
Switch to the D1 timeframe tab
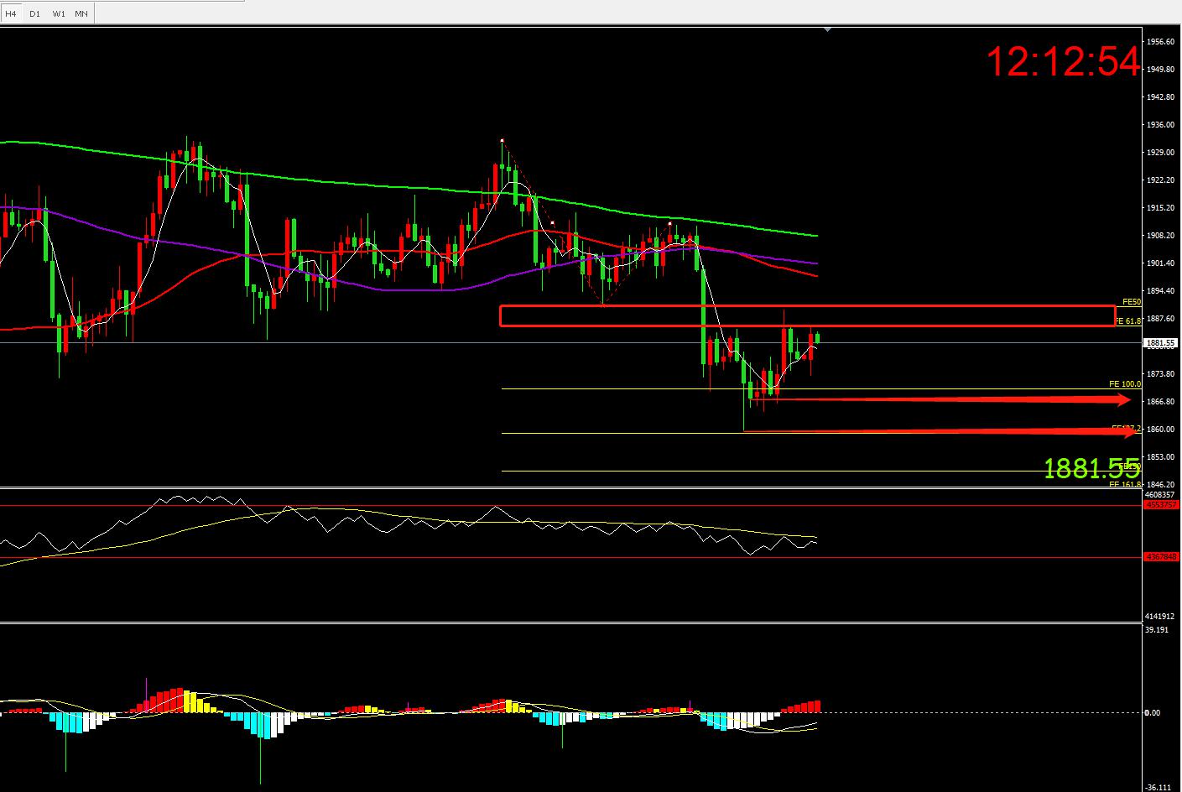pyautogui.click(x=34, y=14)
